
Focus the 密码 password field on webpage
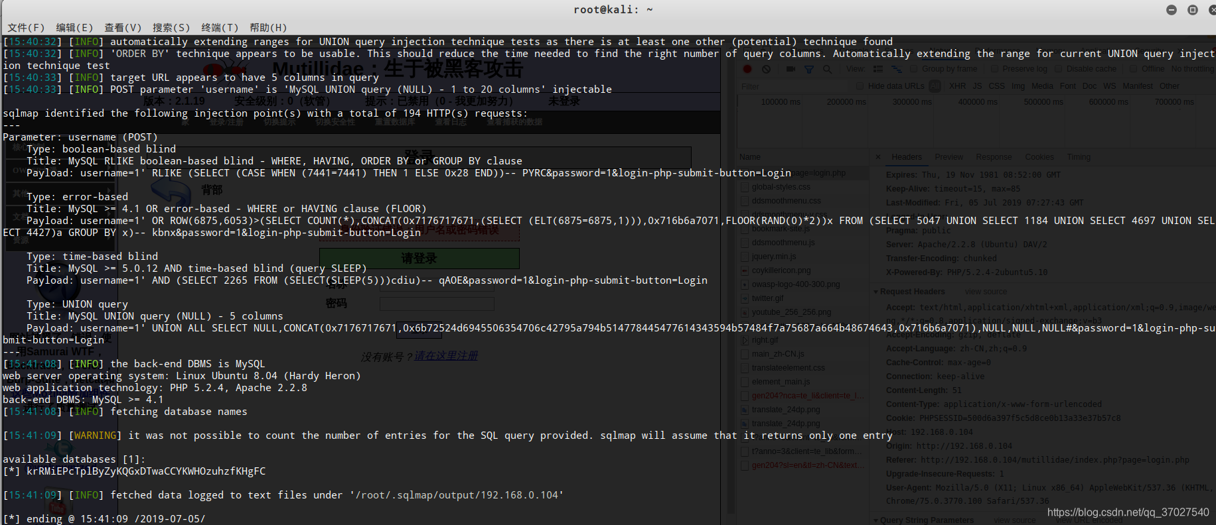(x=437, y=304)
